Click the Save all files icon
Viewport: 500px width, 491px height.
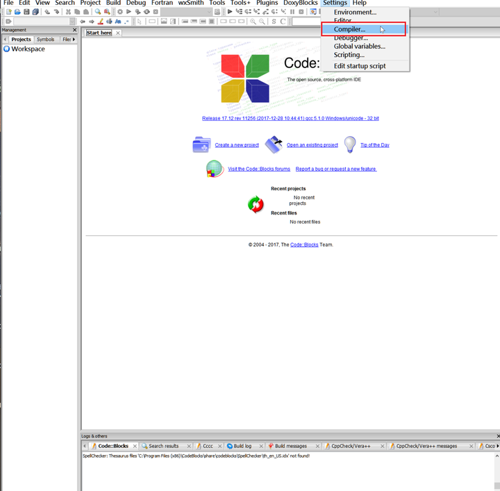(x=35, y=12)
